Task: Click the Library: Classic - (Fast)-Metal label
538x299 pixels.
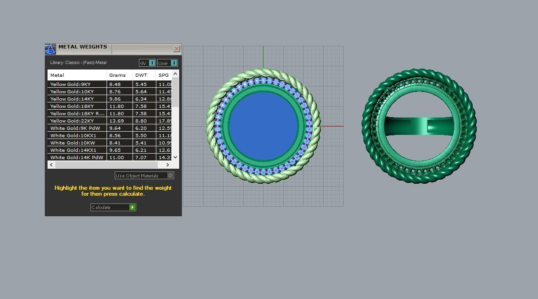Action: pos(78,63)
